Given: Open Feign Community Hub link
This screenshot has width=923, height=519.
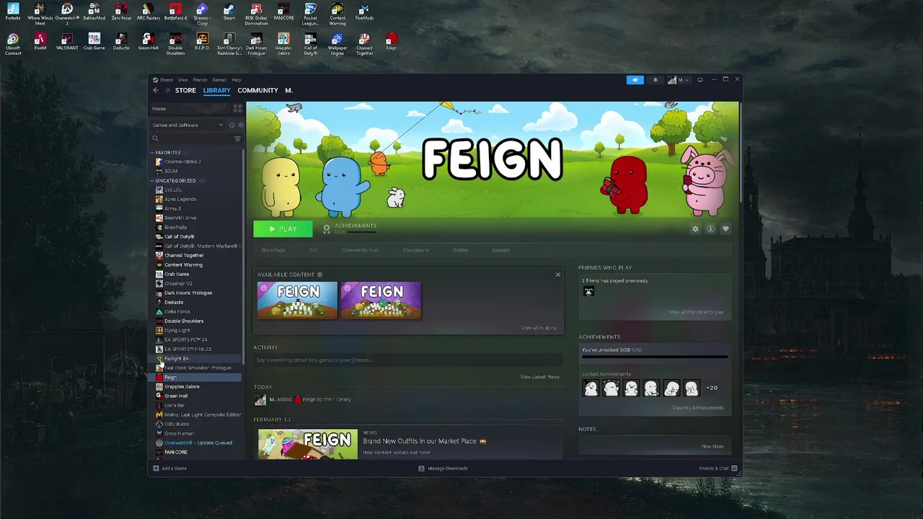Looking at the screenshot, I should (x=360, y=250).
